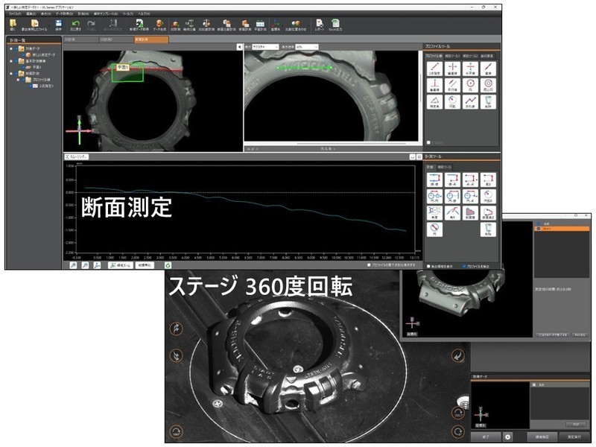Click the レポート report icon
Viewport: 596px width, 447px height.
point(320,25)
